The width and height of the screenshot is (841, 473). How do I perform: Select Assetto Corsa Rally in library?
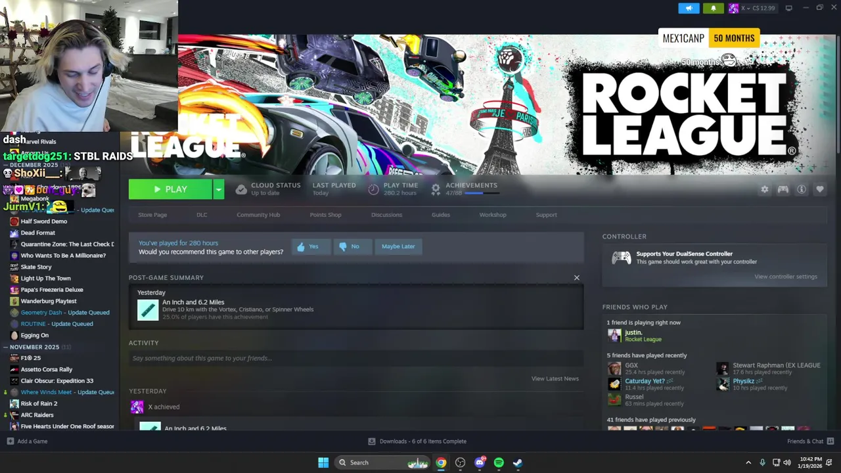click(46, 369)
